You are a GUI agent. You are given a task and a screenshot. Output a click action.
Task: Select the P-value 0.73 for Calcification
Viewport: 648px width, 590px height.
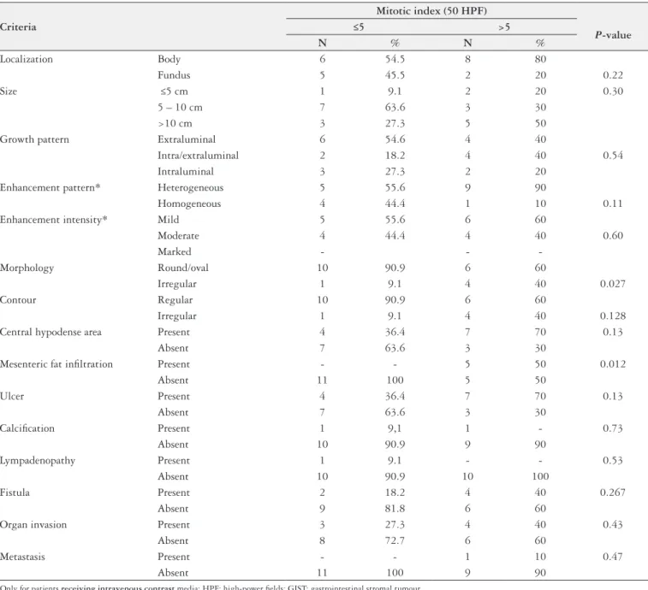612,428
